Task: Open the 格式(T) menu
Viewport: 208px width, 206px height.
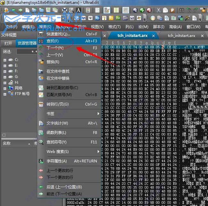Action: [114, 27]
